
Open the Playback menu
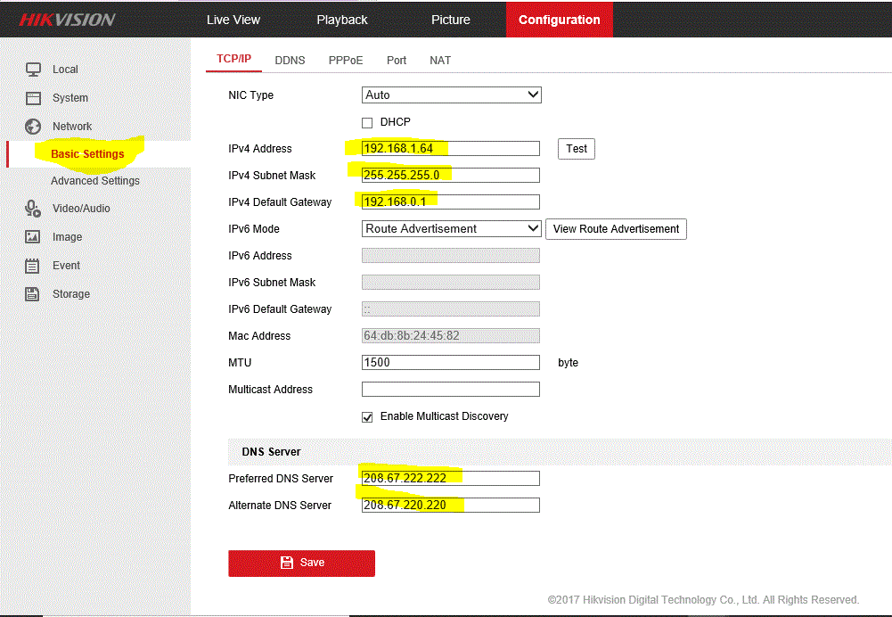pyautogui.click(x=342, y=20)
